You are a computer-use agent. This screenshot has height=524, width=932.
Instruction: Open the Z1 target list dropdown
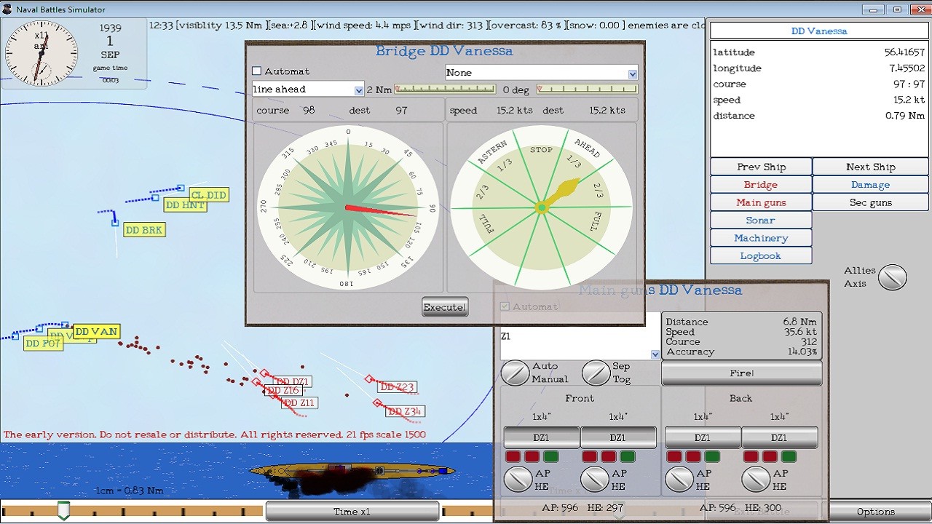[x=654, y=354]
